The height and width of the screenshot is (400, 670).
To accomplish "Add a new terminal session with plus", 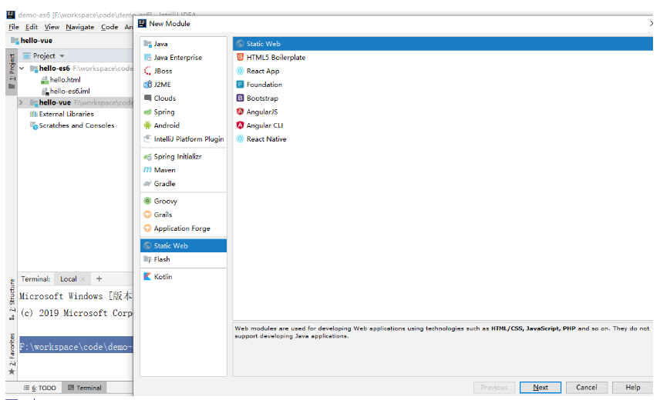I will coord(99,279).
